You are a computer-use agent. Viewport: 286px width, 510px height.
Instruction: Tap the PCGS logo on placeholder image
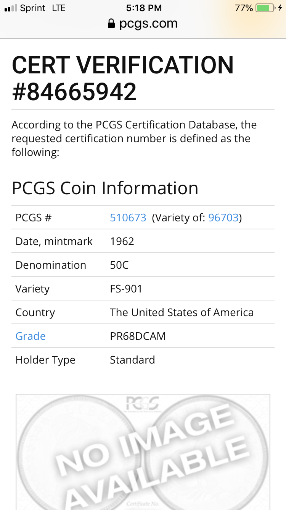(143, 405)
